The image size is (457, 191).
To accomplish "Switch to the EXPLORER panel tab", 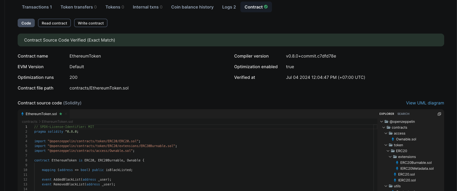I will click(x=387, y=114).
